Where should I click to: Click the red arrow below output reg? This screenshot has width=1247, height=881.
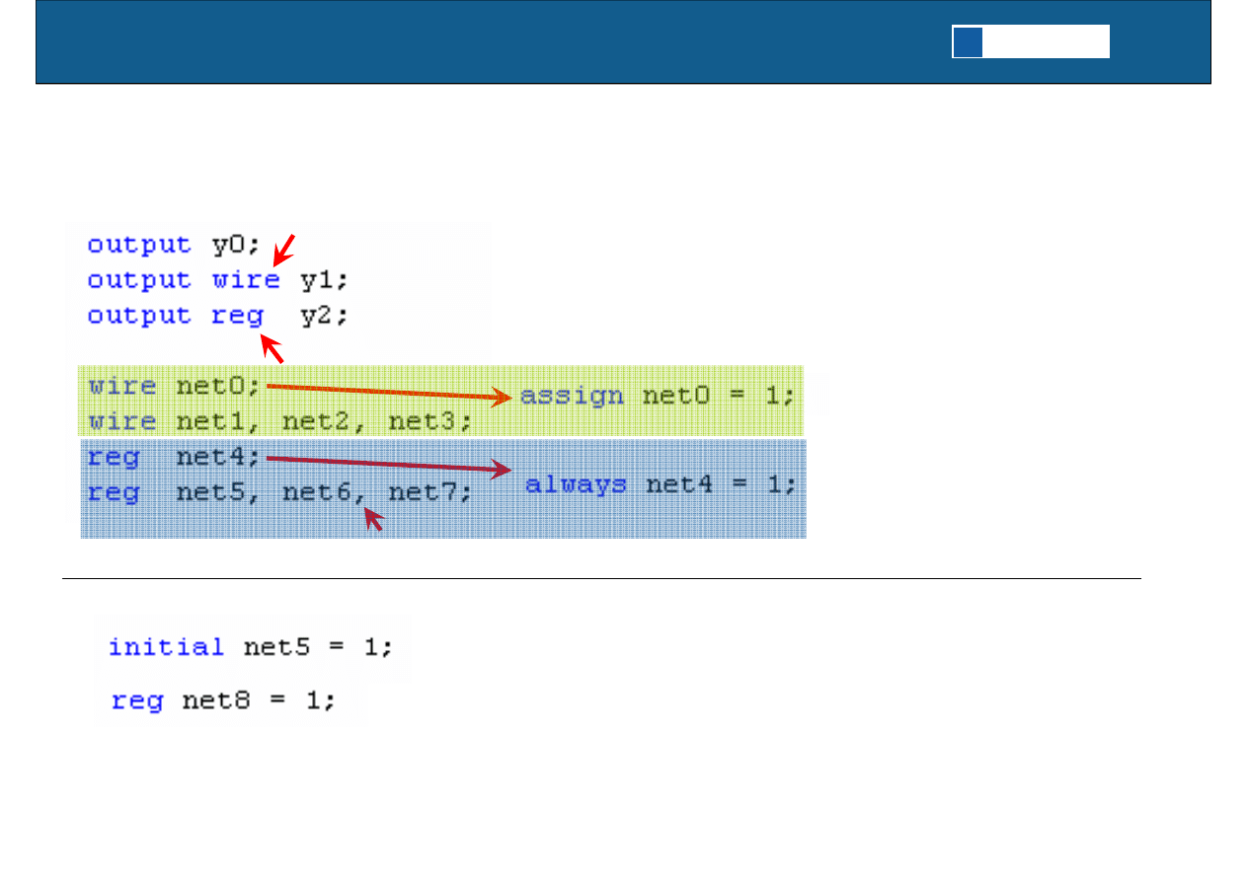pos(271,348)
